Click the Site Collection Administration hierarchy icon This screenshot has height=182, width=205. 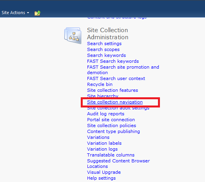pyautogui.click(x=73, y=35)
